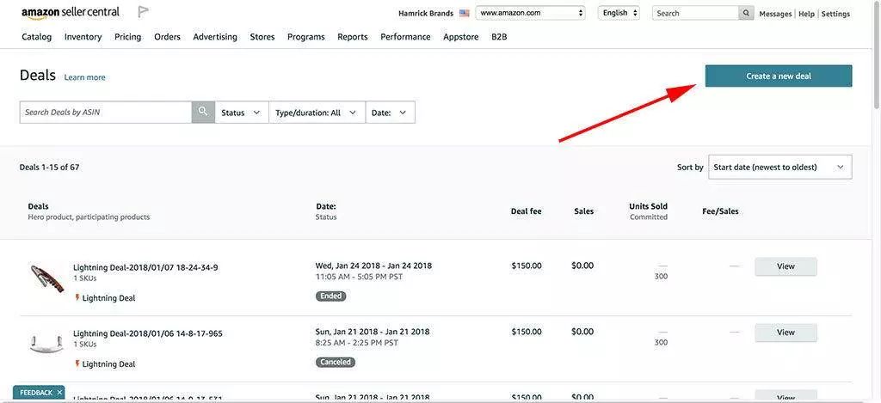The width and height of the screenshot is (881, 403).
Task: Open the corkscrew product thumbnail
Action: (x=46, y=278)
